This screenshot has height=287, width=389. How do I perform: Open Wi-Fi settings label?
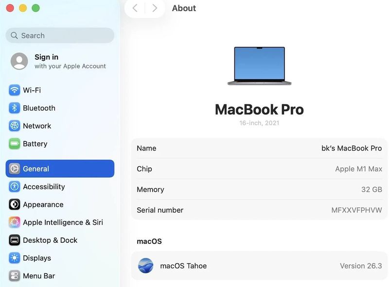(32, 90)
